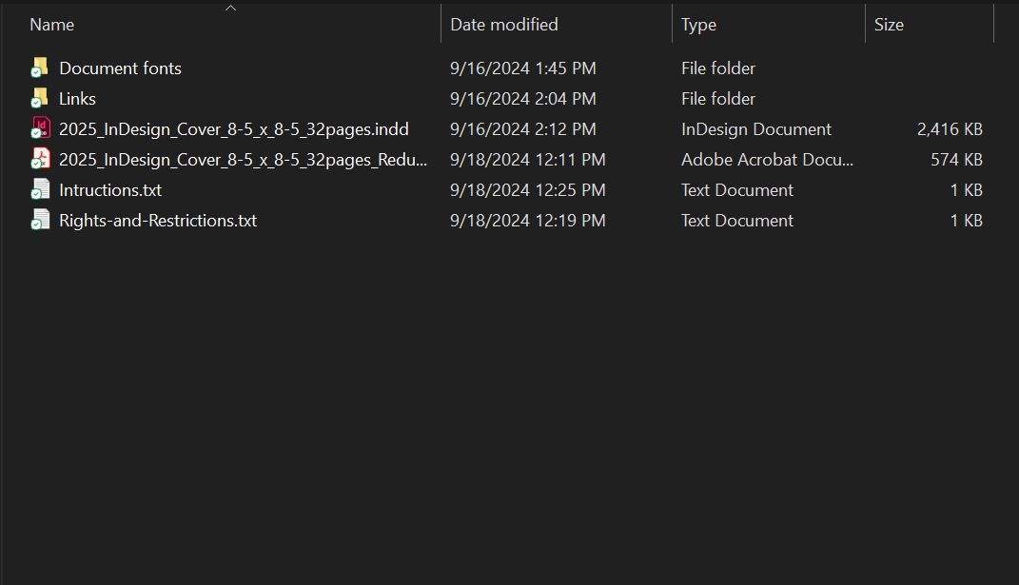Select the Document fonts folder icon
This screenshot has height=585, width=1019.
[x=40, y=68]
